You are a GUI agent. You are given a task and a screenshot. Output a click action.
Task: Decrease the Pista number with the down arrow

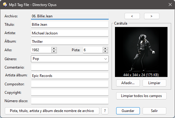click(x=105, y=51)
